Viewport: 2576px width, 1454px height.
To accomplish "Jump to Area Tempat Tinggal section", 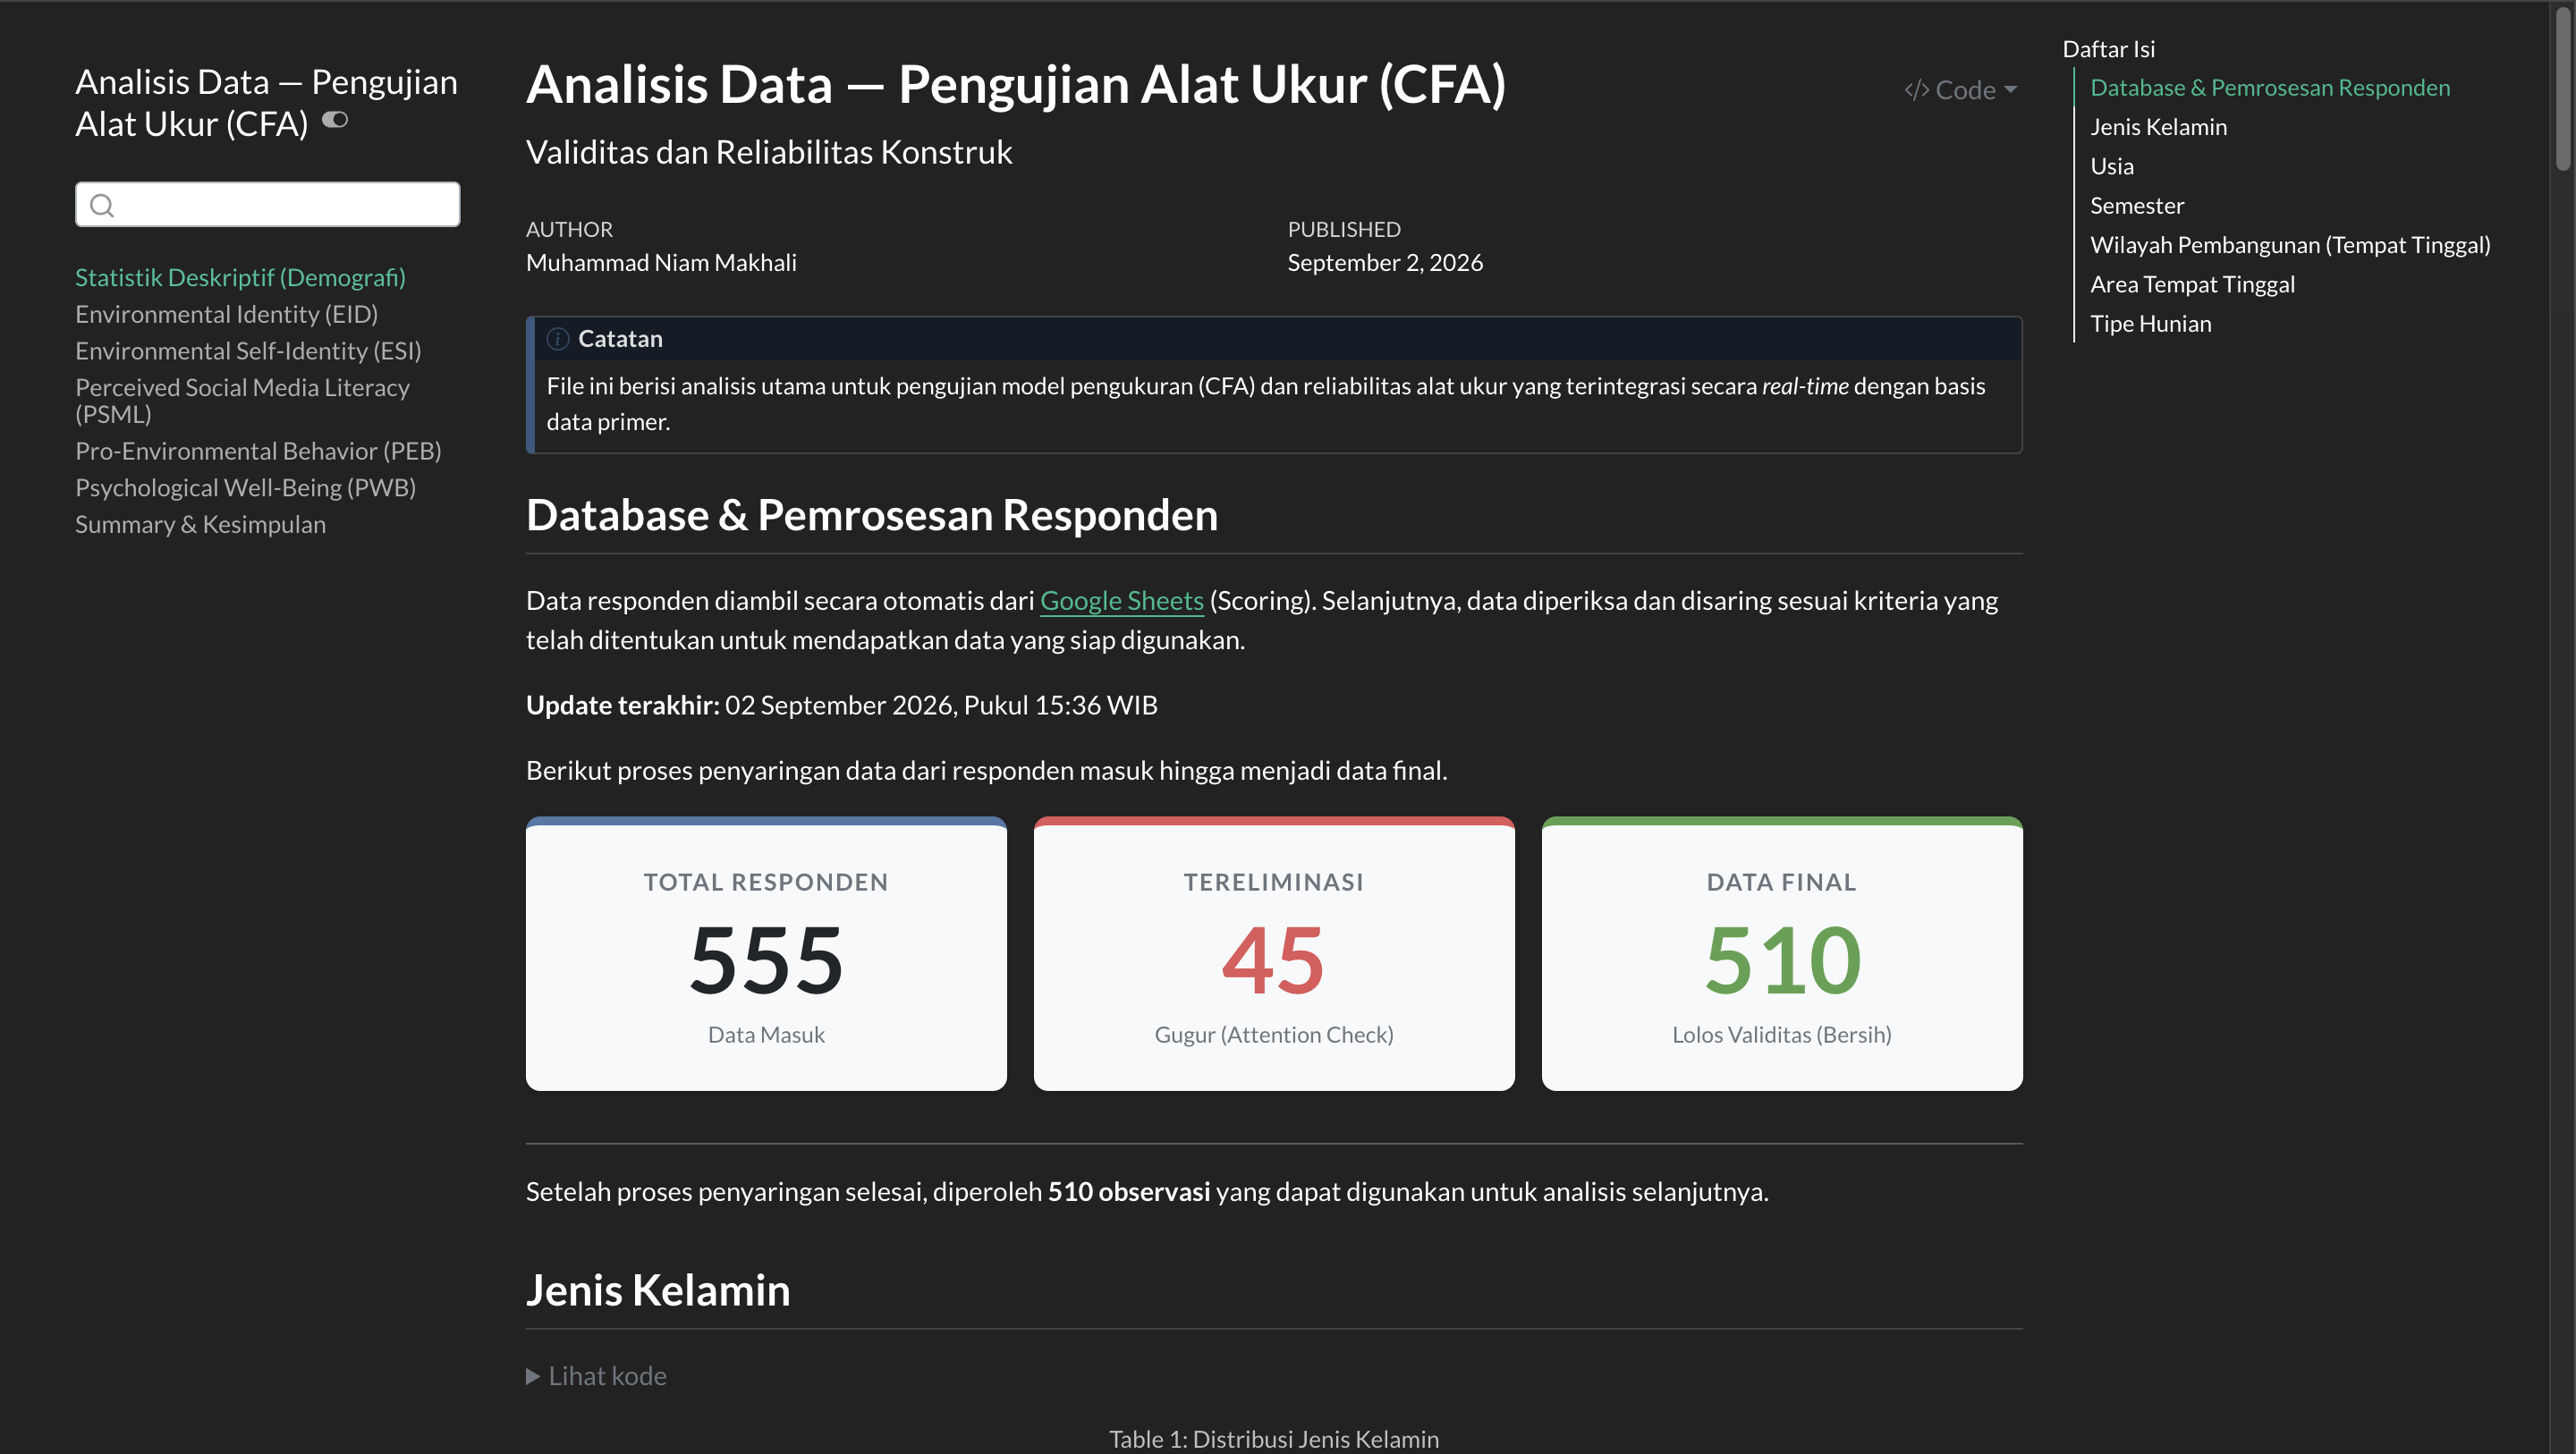I will [x=2192, y=284].
